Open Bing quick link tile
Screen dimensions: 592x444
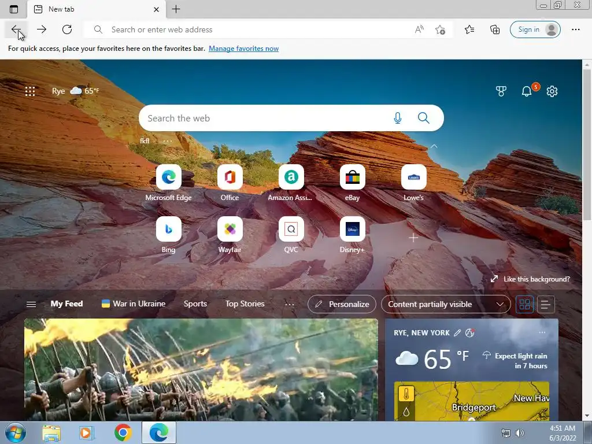[x=168, y=235]
